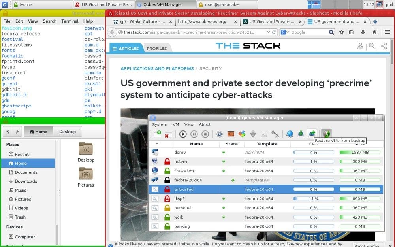Start the selected VM with play button
395x247 pixels.
[x=183, y=134]
